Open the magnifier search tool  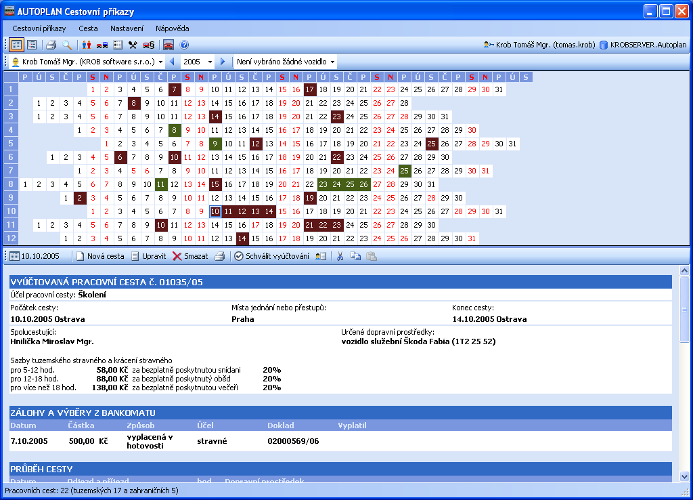[67, 45]
